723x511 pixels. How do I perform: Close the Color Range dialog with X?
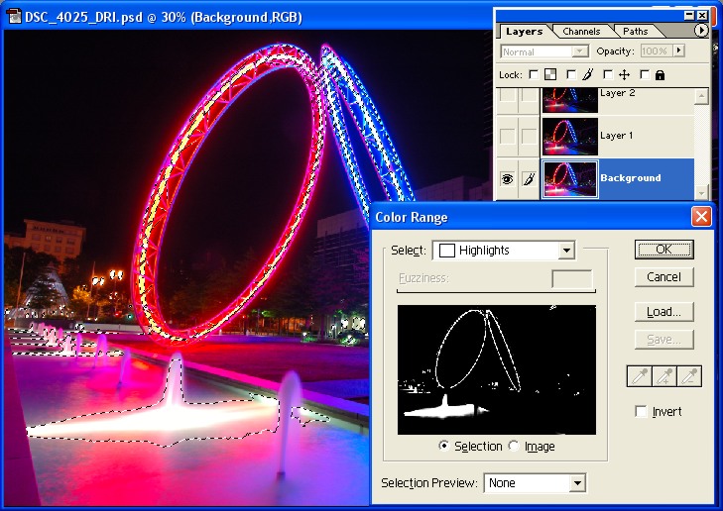(701, 217)
